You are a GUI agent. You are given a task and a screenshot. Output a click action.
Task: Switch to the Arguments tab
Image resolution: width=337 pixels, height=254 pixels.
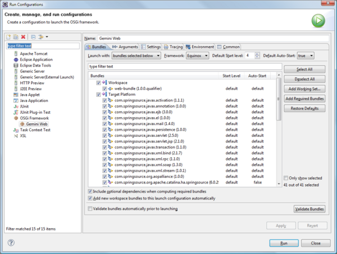point(125,47)
